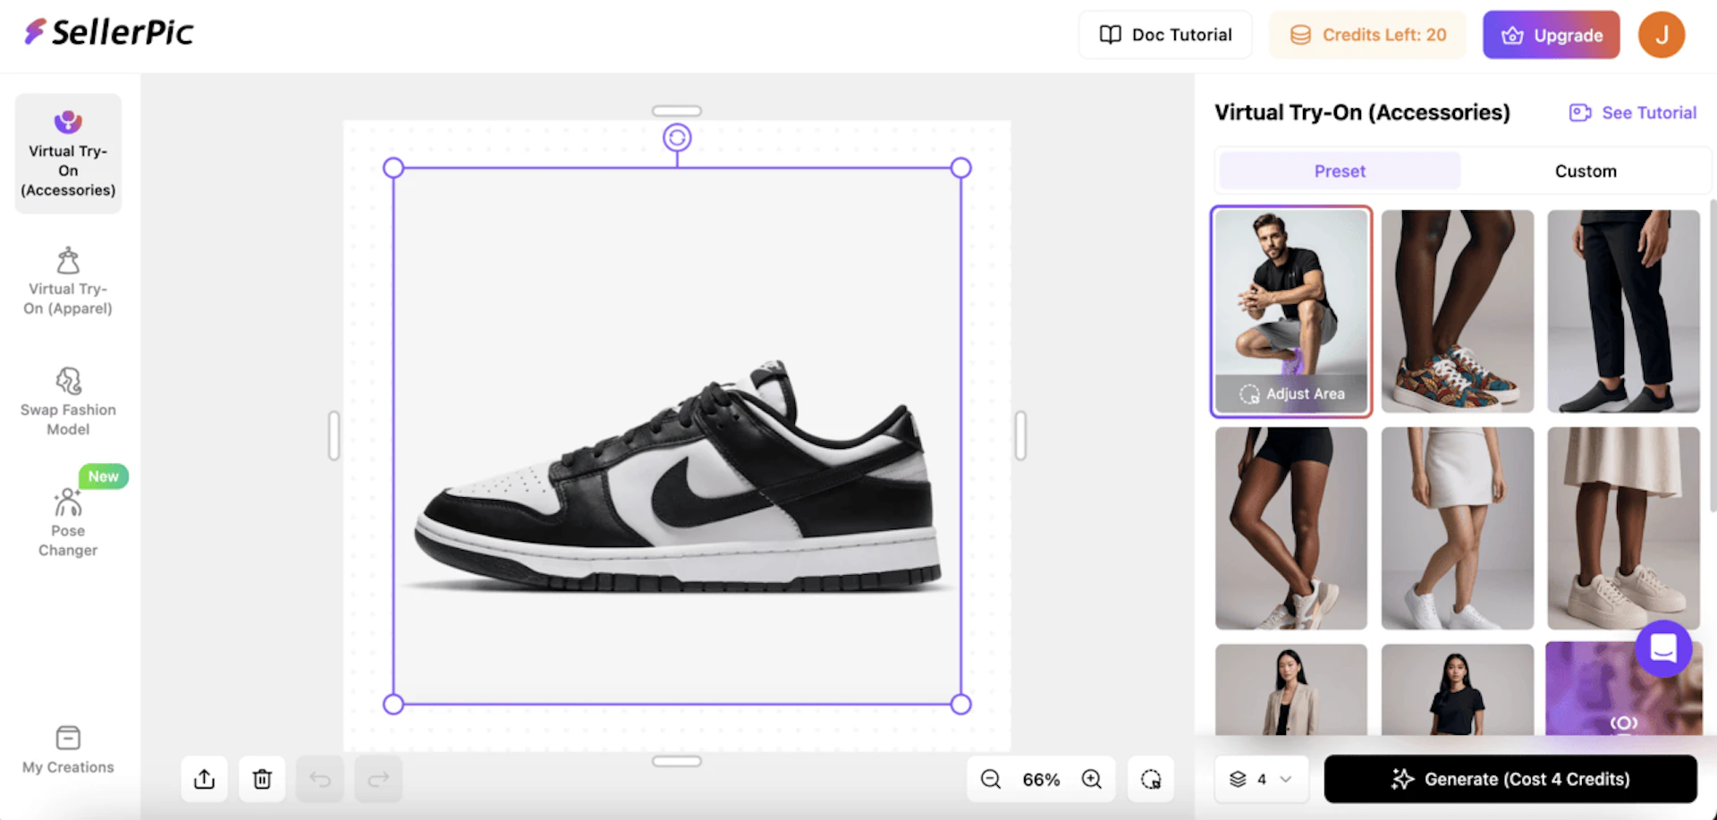View Credits Left: 20 badge
The height and width of the screenshot is (820, 1717).
(1367, 35)
